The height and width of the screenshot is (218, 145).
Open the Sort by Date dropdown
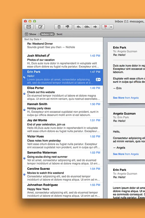33,39
